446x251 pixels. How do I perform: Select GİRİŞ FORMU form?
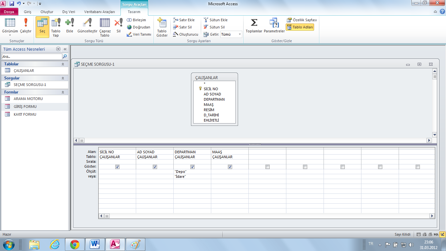click(x=35, y=107)
